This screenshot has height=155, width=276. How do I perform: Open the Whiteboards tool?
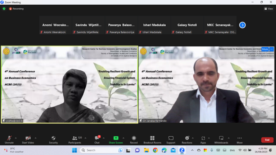click(221, 139)
